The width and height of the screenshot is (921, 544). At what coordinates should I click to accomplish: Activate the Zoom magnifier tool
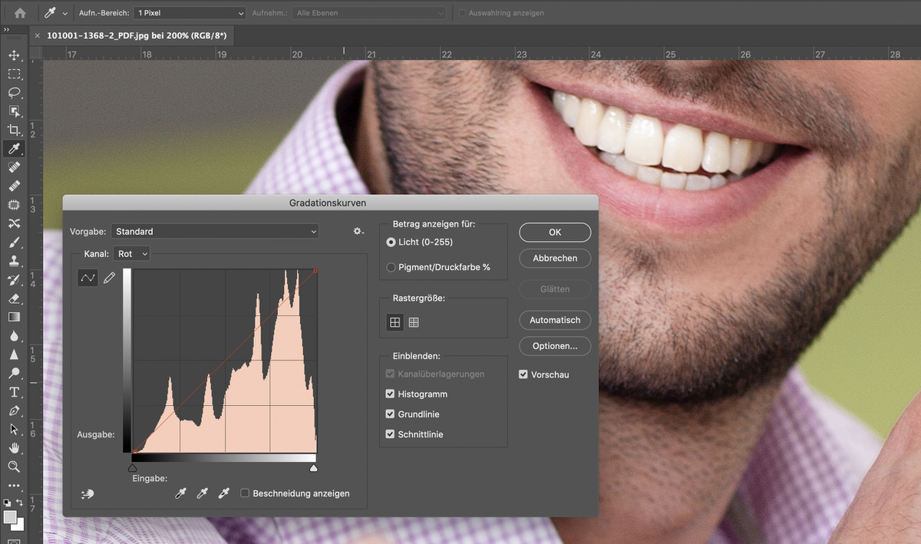pyautogui.click(x=14, y=467)
